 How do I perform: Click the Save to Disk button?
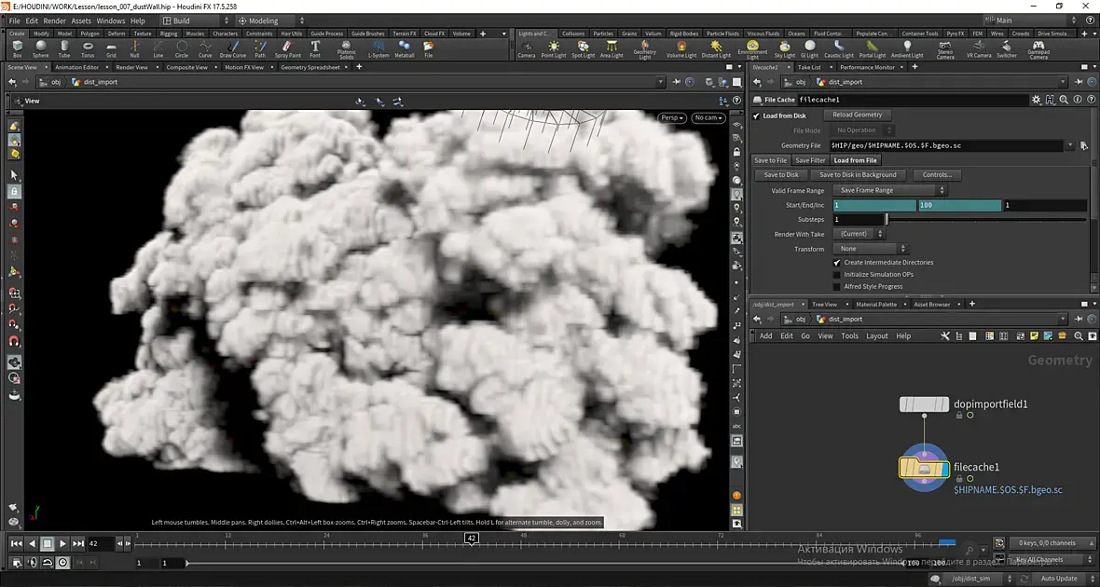pyautogui.click(x=781, y=174)
